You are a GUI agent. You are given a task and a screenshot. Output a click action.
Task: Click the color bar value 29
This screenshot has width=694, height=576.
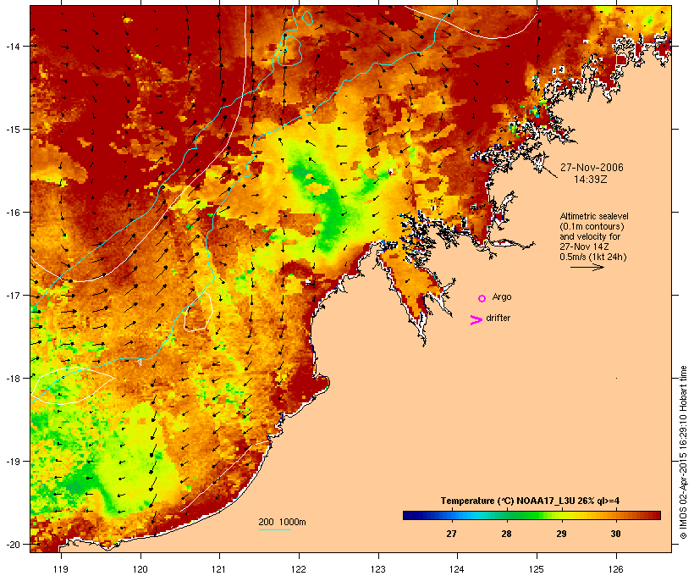[x=561, y=534]
